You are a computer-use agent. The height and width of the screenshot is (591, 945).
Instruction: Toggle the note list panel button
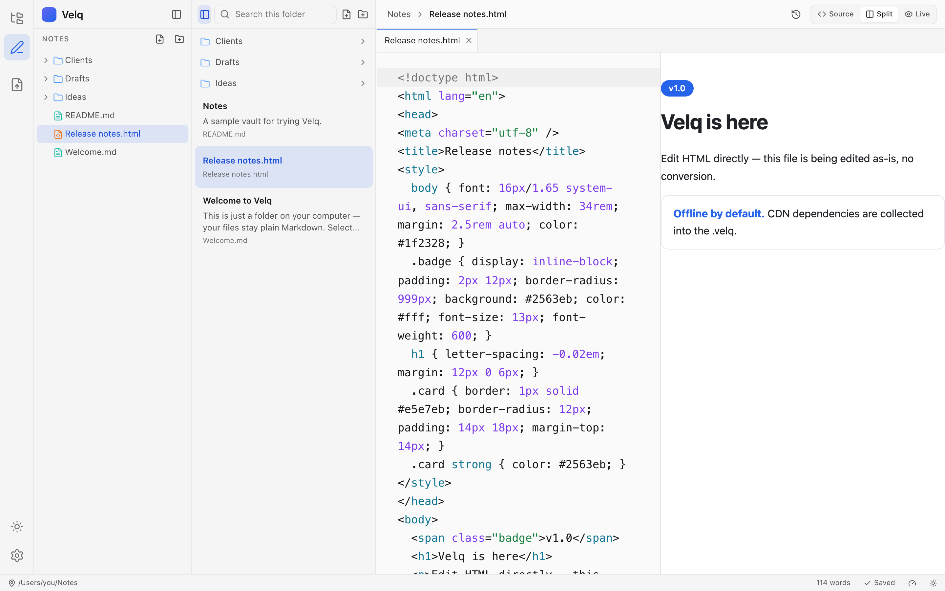click(205, 14)
